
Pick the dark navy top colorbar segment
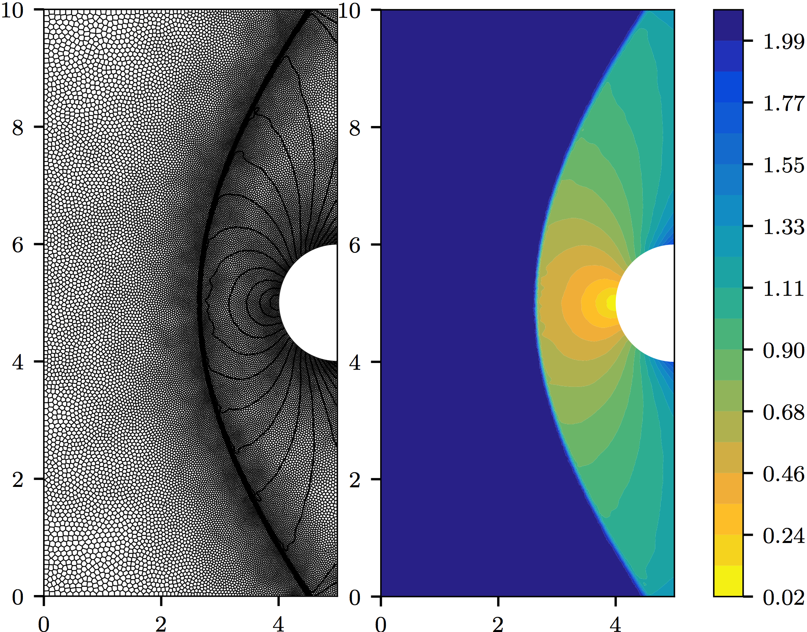click(x=728, y=25)
